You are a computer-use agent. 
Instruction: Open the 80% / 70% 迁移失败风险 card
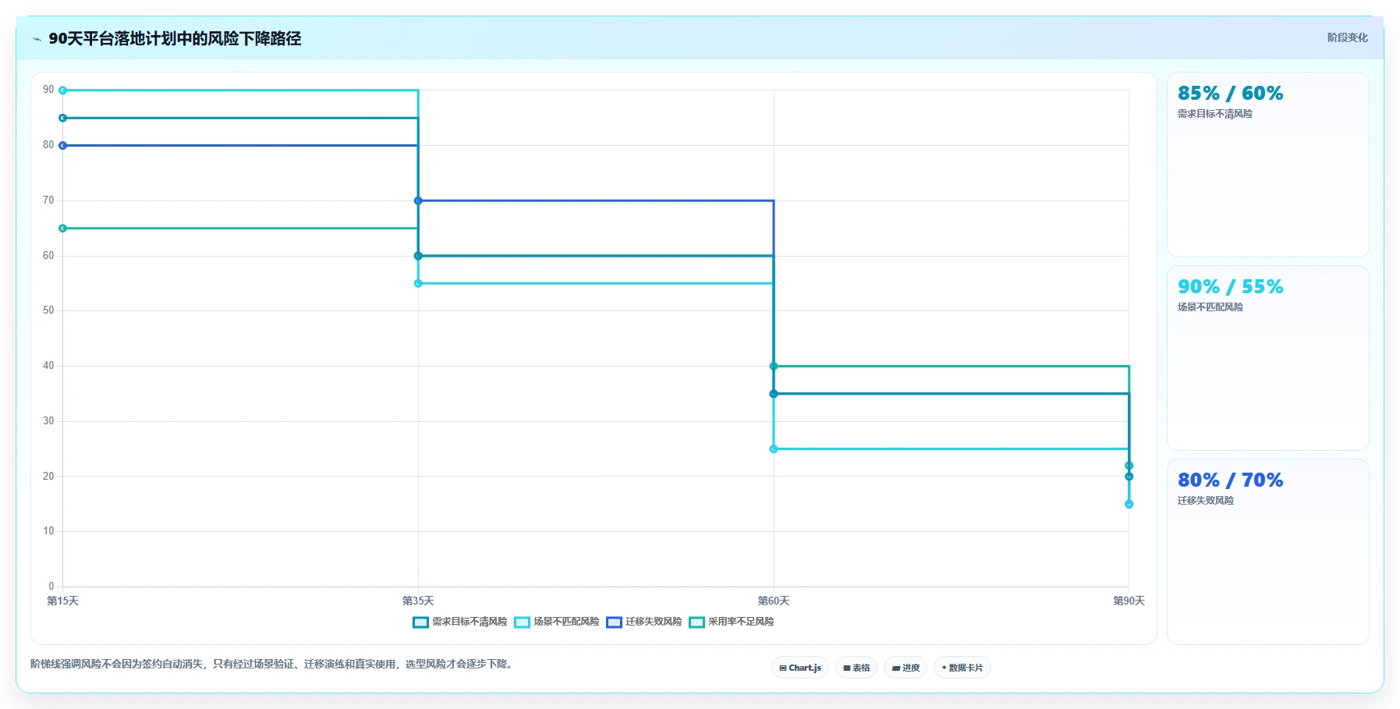[x=1268, y=551]
